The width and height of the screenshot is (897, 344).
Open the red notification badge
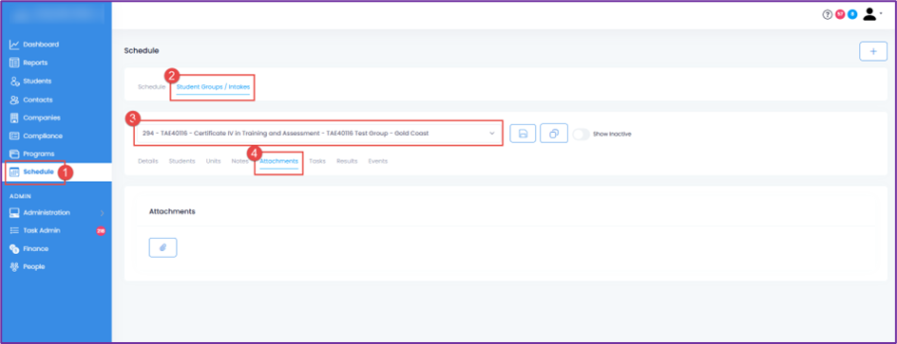click(x=840, y=15)
